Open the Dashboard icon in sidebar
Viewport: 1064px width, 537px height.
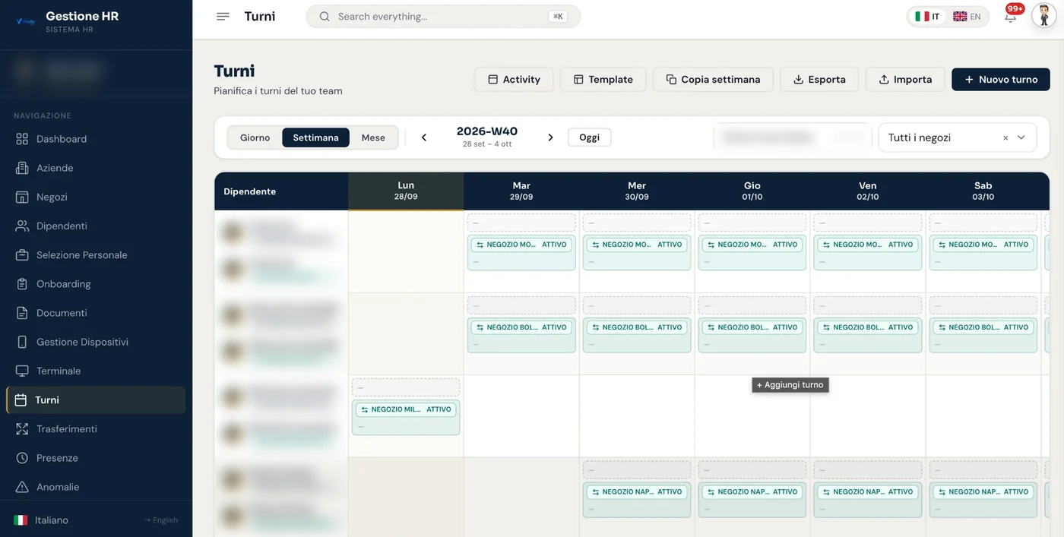pyautogui.click(x=21, y=139)
